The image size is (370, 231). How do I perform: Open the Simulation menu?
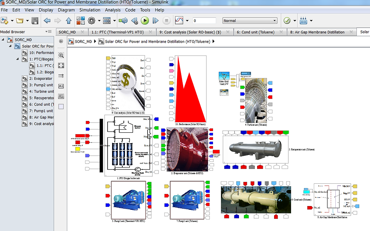pyautogui.click(x=90, y=10)
